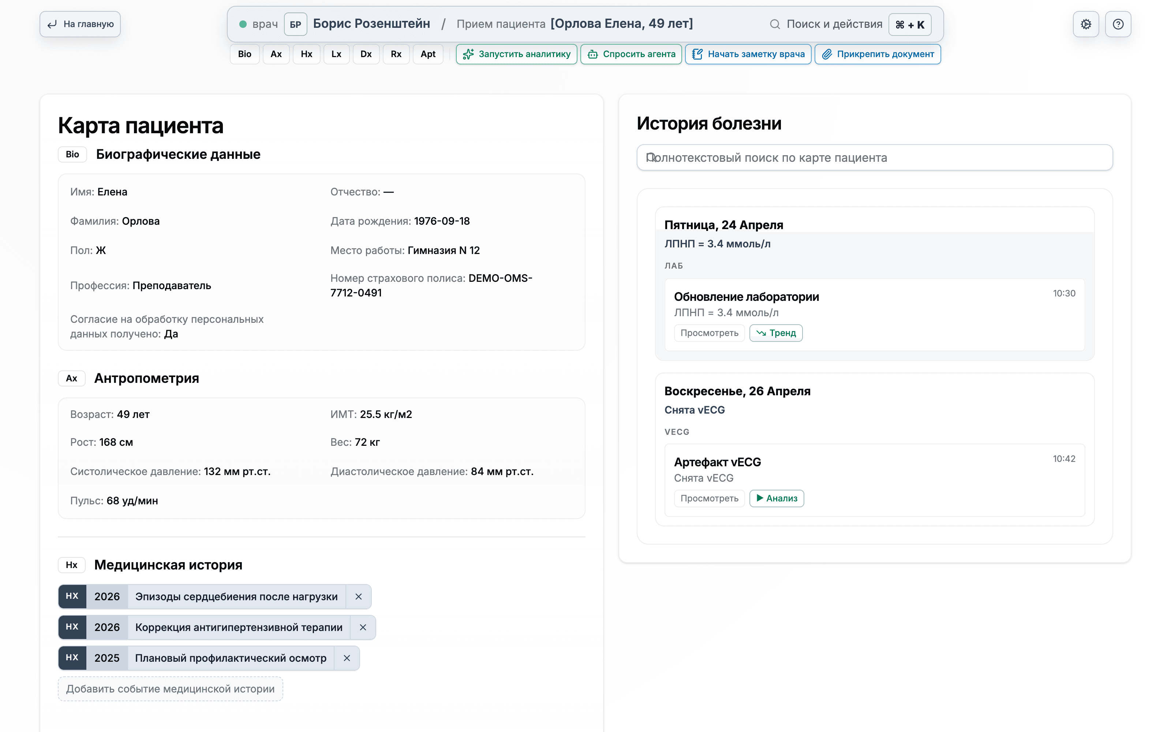Viewport: 1171px width, 732px height.
Task: View the 'Обновление лаборатории' lab record
Action: coord(709,333)
